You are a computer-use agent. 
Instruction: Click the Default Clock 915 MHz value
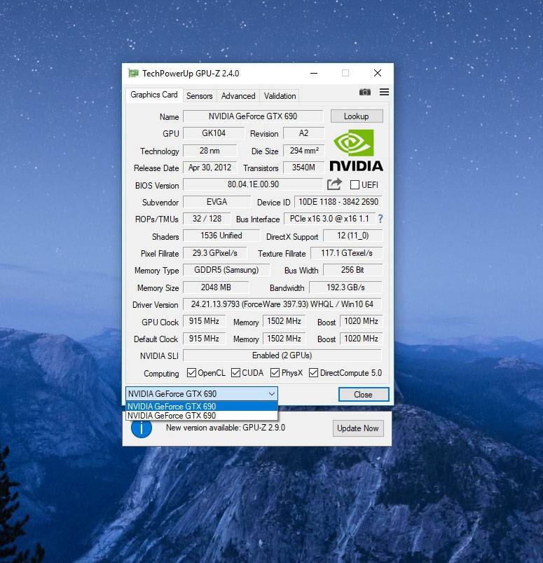(x=204, y=339)
